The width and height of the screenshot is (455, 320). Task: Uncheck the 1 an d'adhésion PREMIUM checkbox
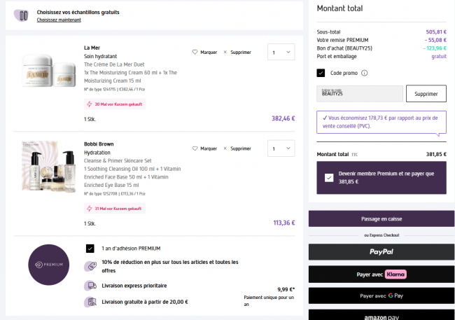[90, 248]
